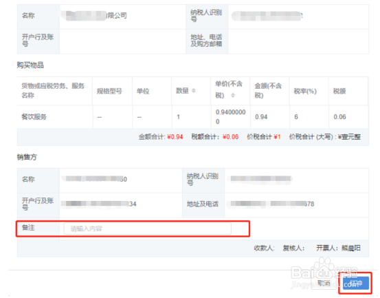Click the 价税合计 ¥1 total
Image resolution: width=380 pixels, height=298 pixels.
264,137
